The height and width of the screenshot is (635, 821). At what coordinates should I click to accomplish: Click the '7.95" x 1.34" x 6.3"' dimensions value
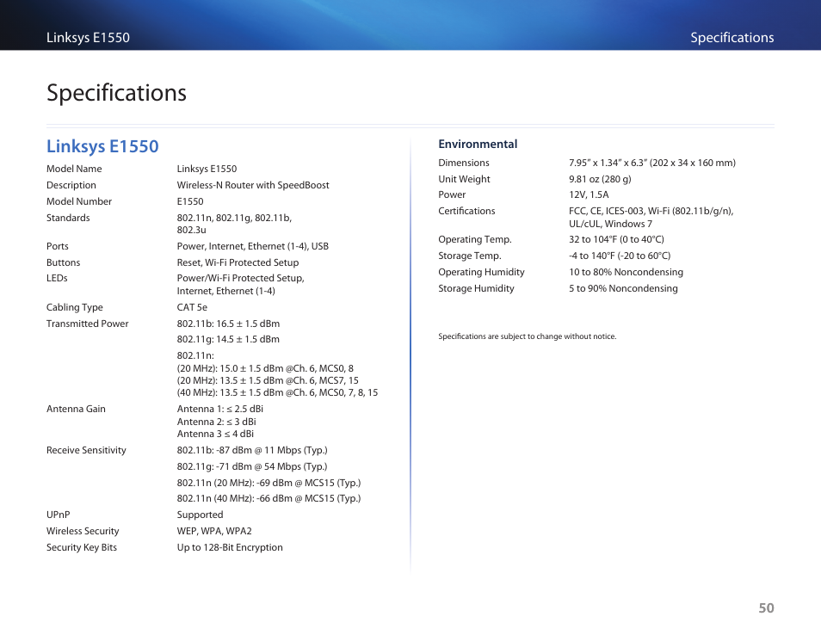pyautogui.click(x=651, y=163)
